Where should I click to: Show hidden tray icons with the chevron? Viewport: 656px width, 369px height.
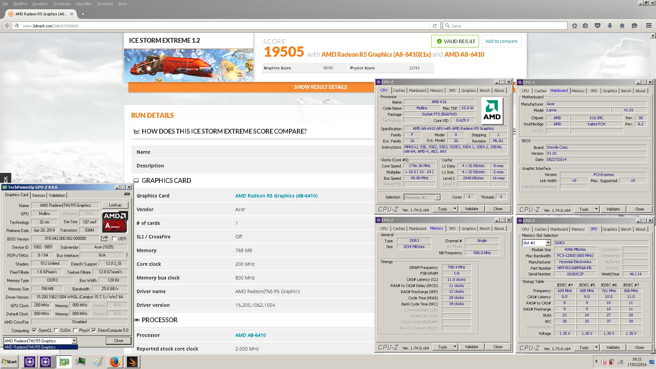[596, 361]
